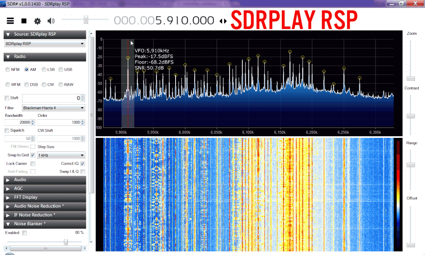Mute audio with the speaker icon
This screenshot has width=425, height=255.
(51, 21)
